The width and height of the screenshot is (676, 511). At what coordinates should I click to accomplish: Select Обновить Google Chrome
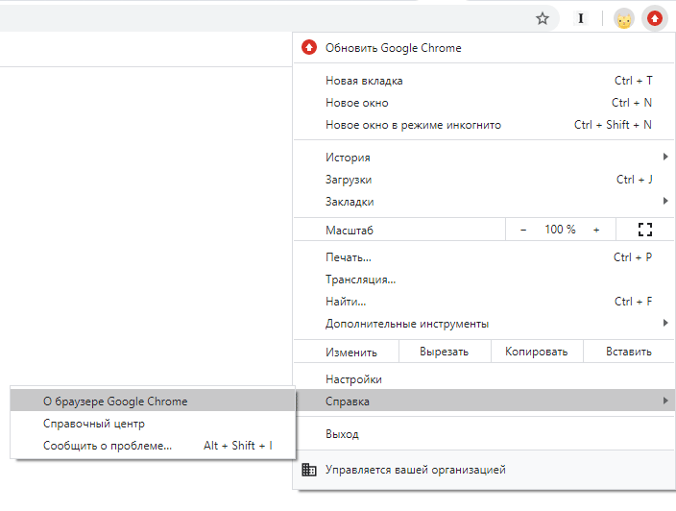coord(484,48)
